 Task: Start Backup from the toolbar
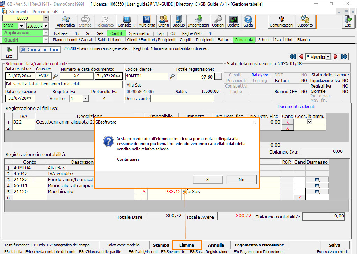(179, 22)
